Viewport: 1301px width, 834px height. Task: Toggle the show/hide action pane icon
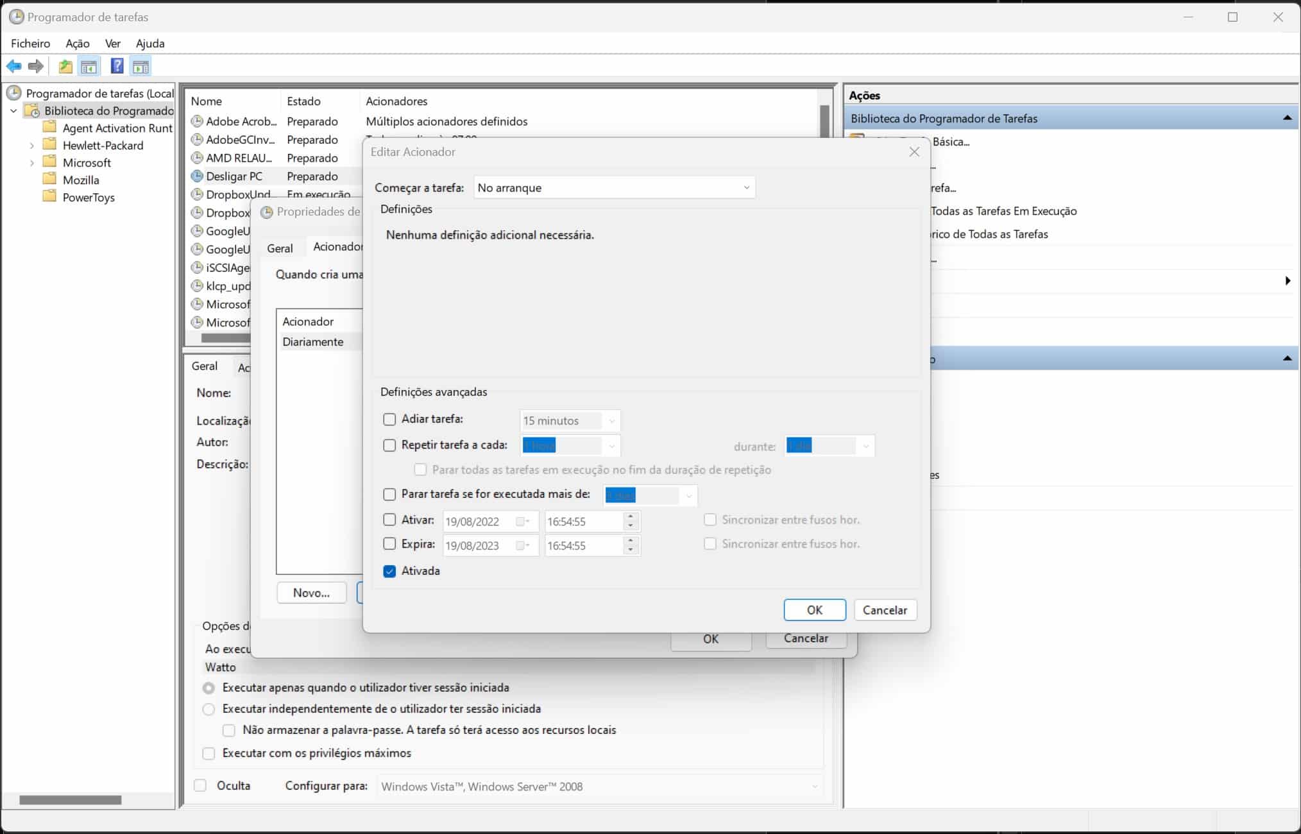pyautogui.click(x=140, y=66)
